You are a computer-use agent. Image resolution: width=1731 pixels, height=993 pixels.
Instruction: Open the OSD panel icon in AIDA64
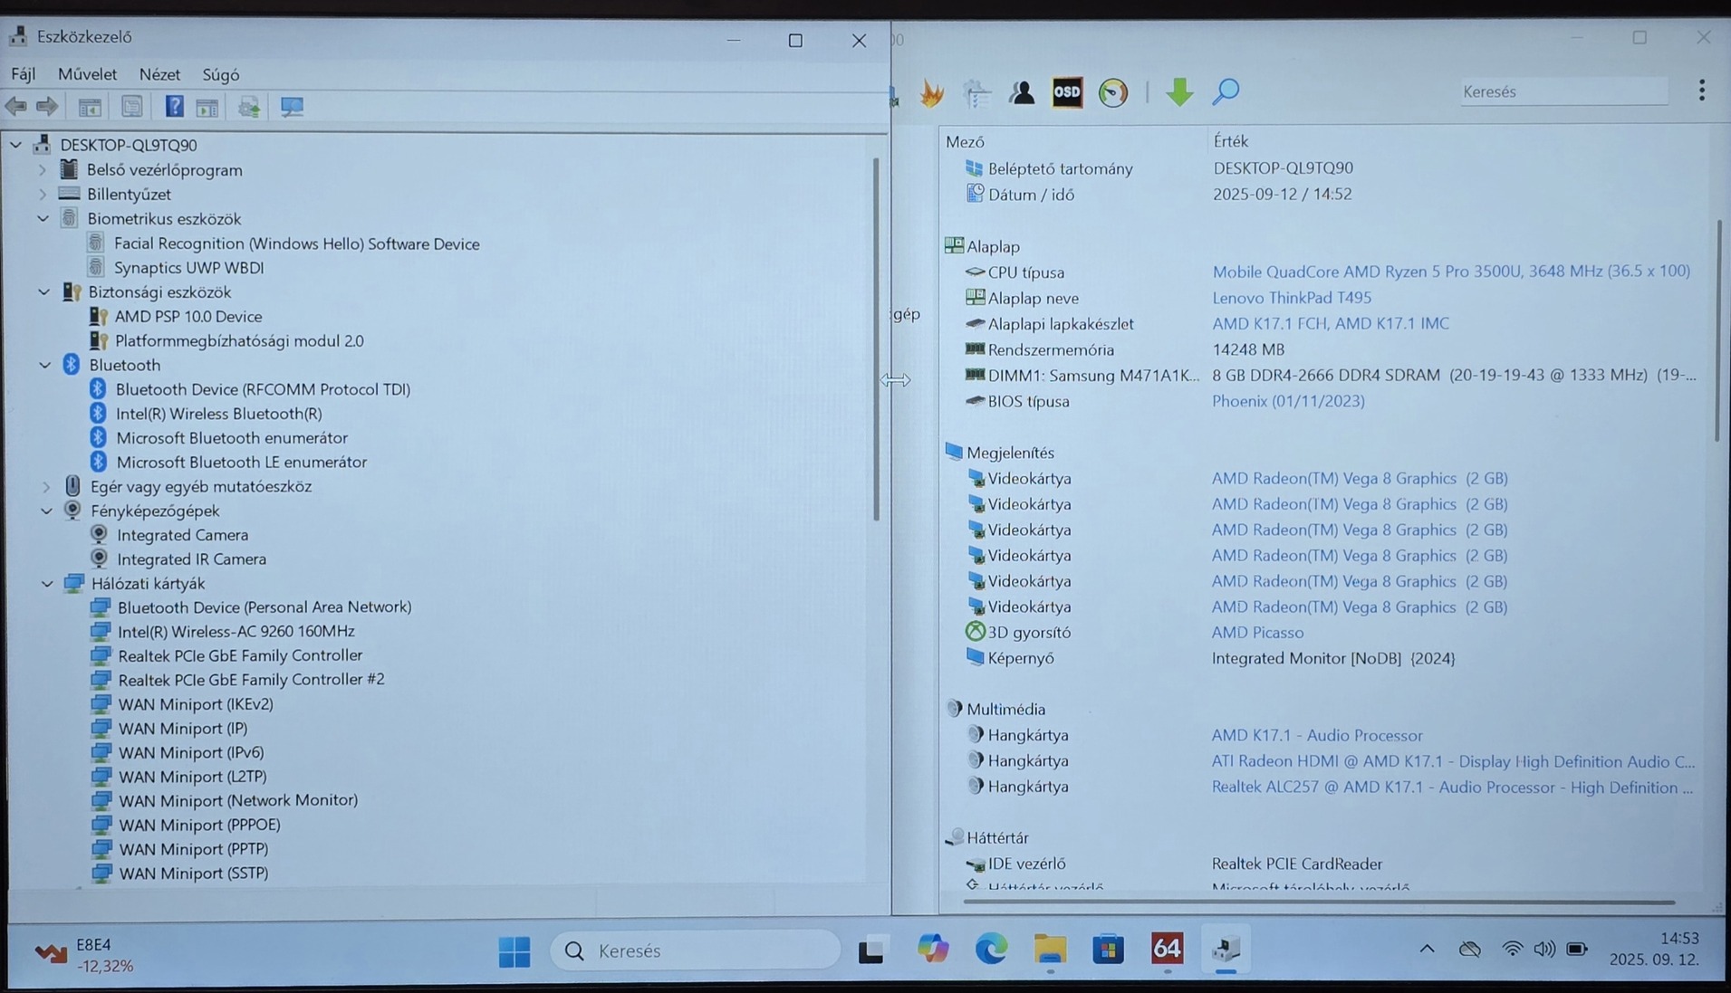tap(1067, 92)
